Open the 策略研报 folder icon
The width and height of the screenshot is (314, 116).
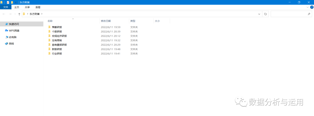point(49,27)
